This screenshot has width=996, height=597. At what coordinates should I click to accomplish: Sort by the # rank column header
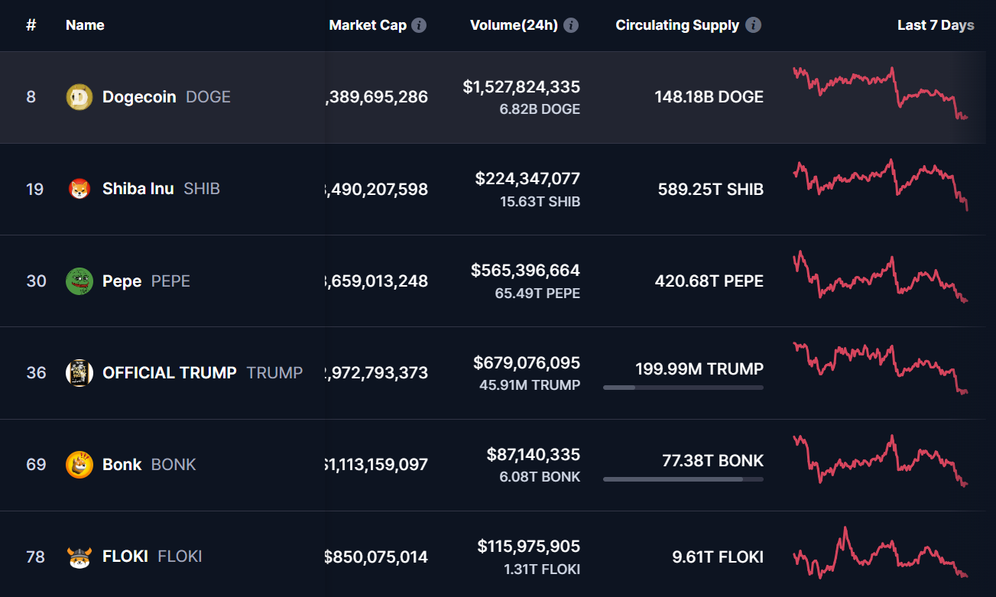coord(31,25)
